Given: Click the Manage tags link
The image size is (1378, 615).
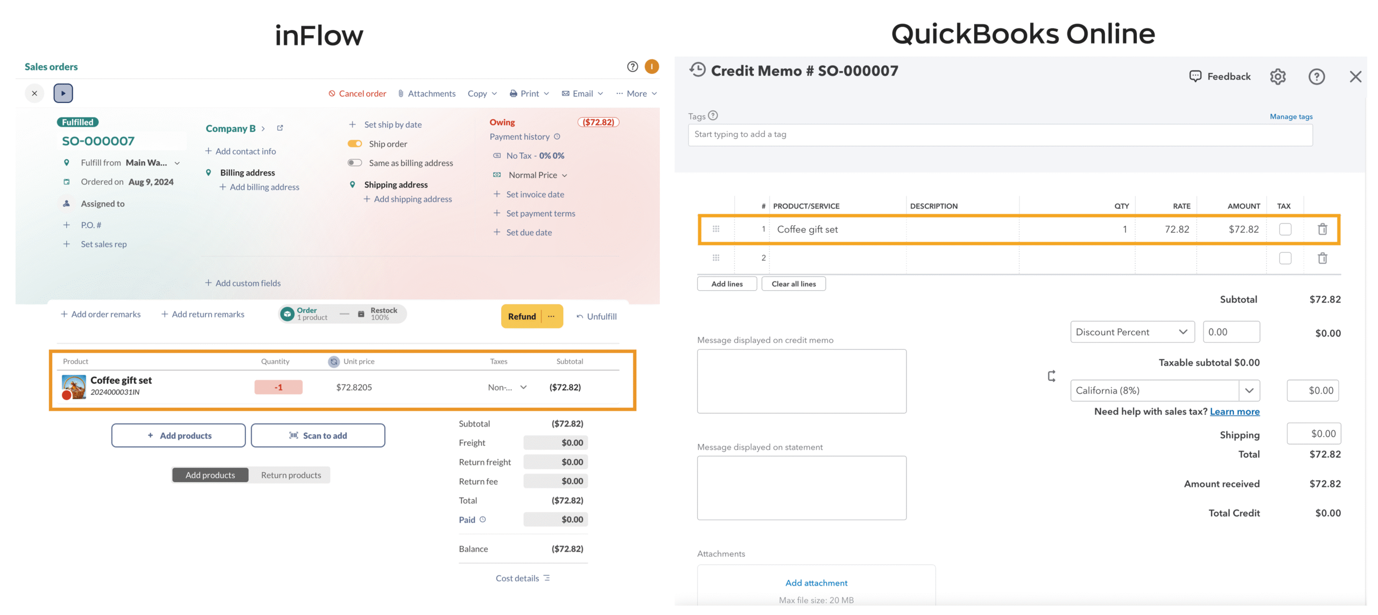Looking at the screenshot, I should (1290, 116).
